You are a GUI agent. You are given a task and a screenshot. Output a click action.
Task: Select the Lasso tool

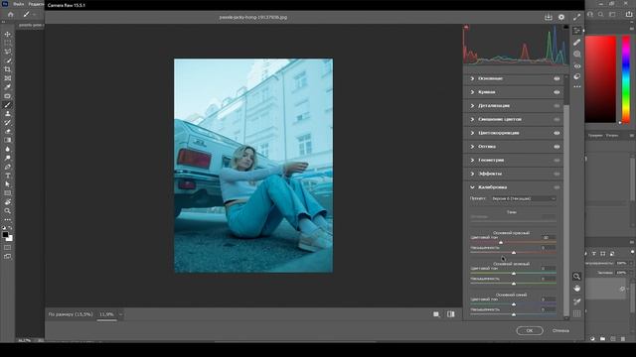tap(7, 52)
